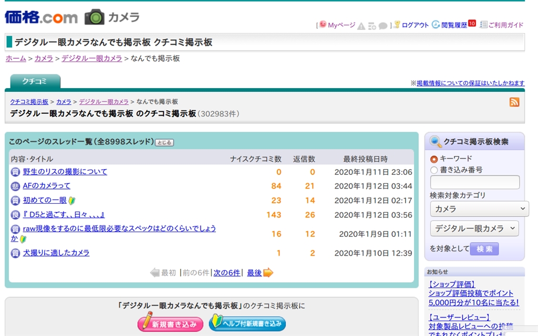
Task: Click the speech bubble icon in header
Action: (x=383, y=26)
